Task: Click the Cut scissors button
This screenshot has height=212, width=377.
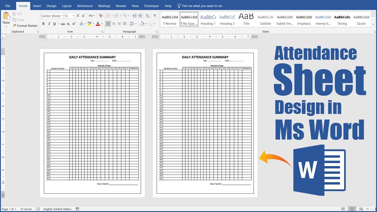Action: point(17,14)
